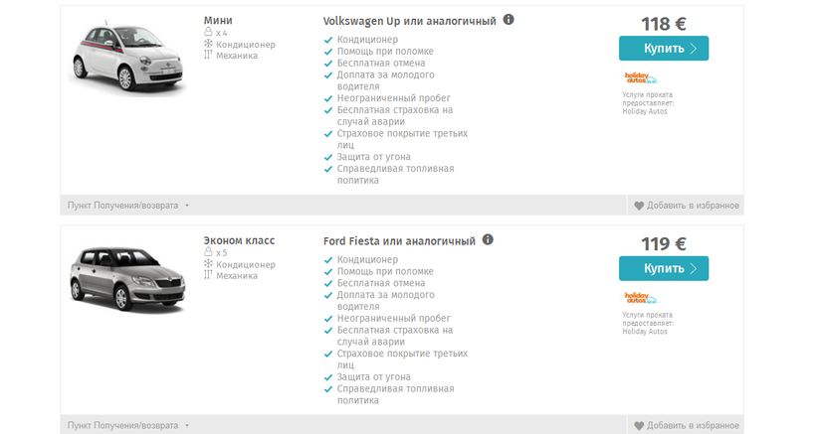Click the snowflake Кондиционер icon for Эконом класс
Image resolution: width=816 pixels, height=434 pixels.
(x=208, y=264)
